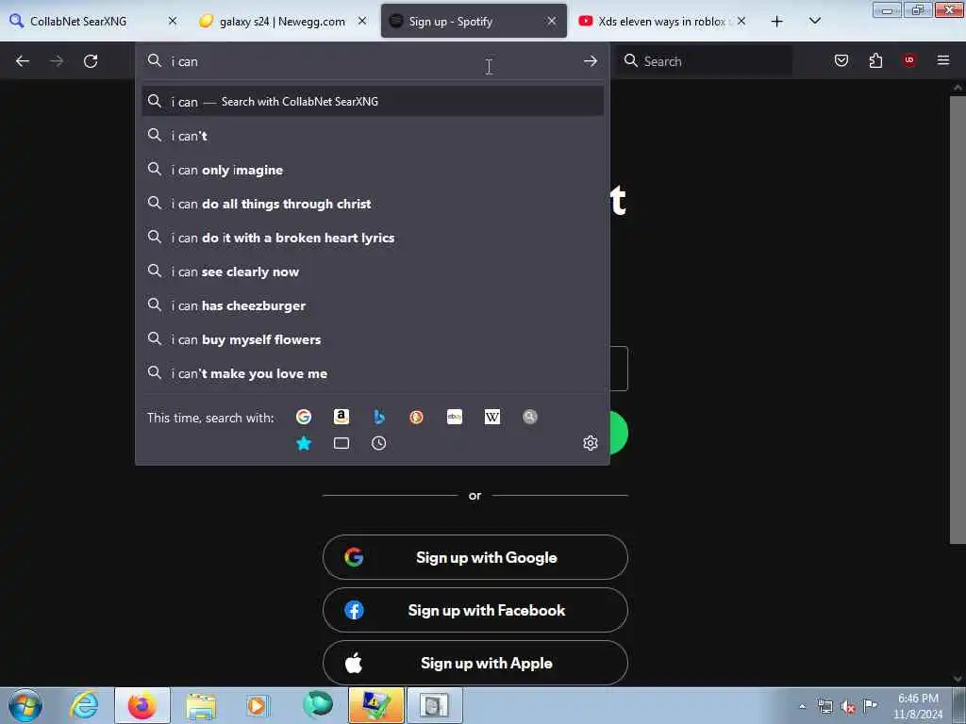
Task: Search this time with eBay icon
Action: 455,417
